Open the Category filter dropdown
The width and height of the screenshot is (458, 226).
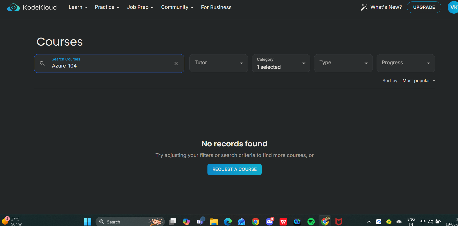click(x=281, y=63)
